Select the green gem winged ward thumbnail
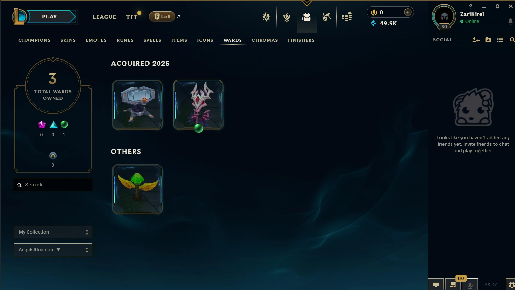This screenshot has height=290, width=515. coord(137,189)
